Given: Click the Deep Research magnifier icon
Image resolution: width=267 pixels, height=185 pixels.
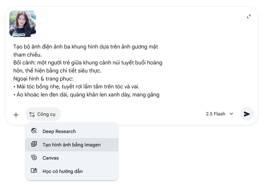Looking at the screenshot, I should (x=34, y=131).
